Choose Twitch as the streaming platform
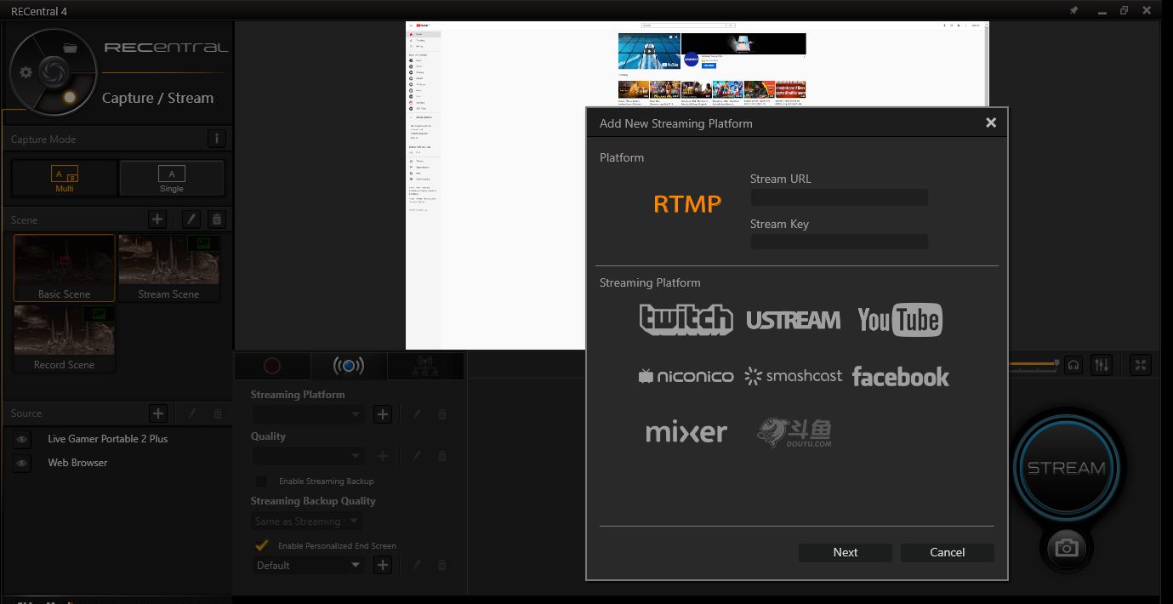 click(x=686, y=319)
